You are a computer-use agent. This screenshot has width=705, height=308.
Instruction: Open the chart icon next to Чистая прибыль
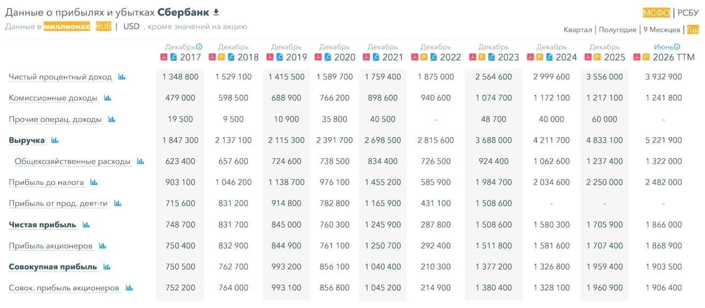pos(86,225)
